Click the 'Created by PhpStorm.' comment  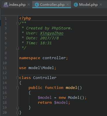(x=49, y=28)
